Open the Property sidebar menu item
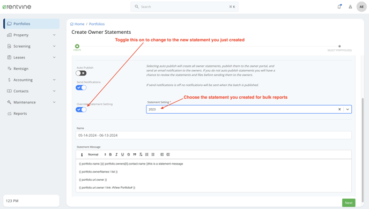This screenshot has width=369, height=209. (31, 35)
